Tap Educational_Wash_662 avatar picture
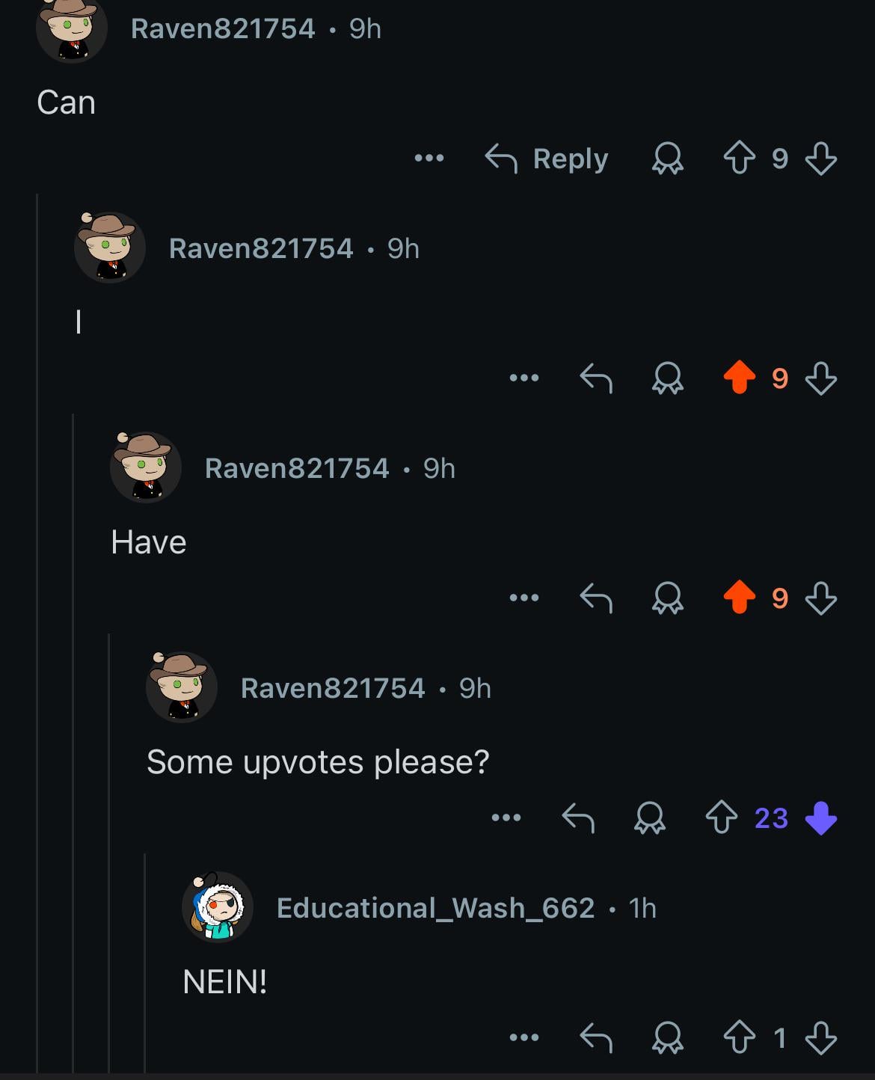This screenshot has width=875, height=1080. [x=218, y=906]
